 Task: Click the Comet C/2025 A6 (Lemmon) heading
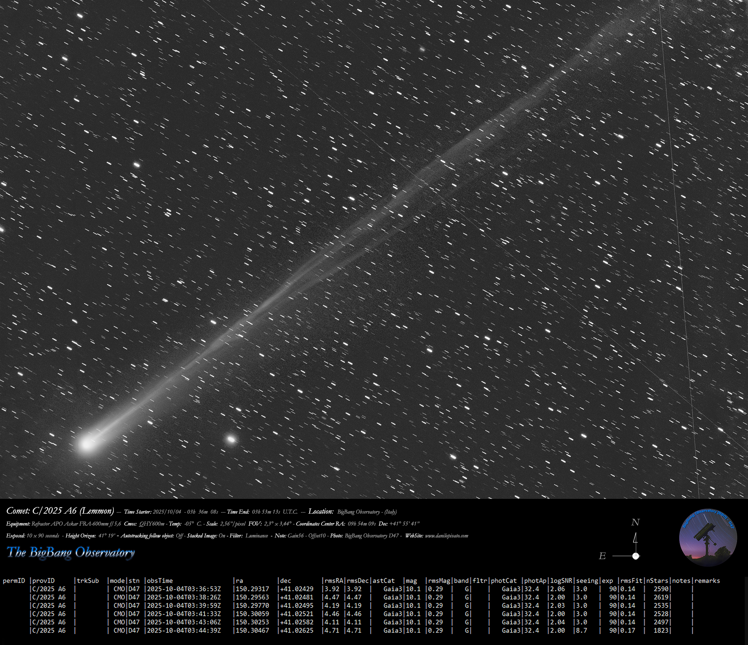[x=60, y=511]
